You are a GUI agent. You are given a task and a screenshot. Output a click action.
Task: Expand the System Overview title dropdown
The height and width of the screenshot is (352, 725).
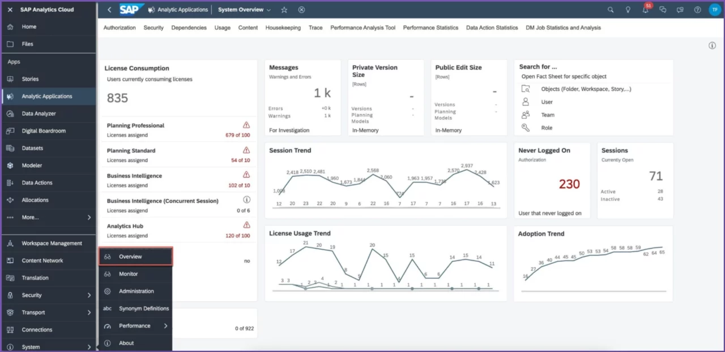[268, 10]
